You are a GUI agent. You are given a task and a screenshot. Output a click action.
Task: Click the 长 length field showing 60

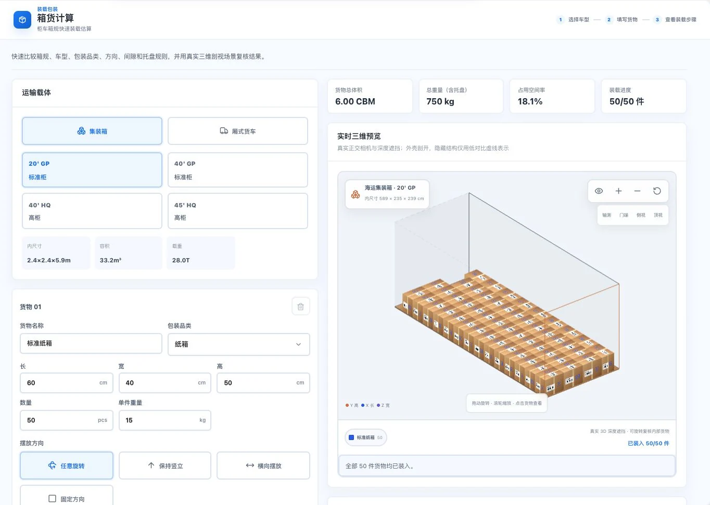point(67,383)
